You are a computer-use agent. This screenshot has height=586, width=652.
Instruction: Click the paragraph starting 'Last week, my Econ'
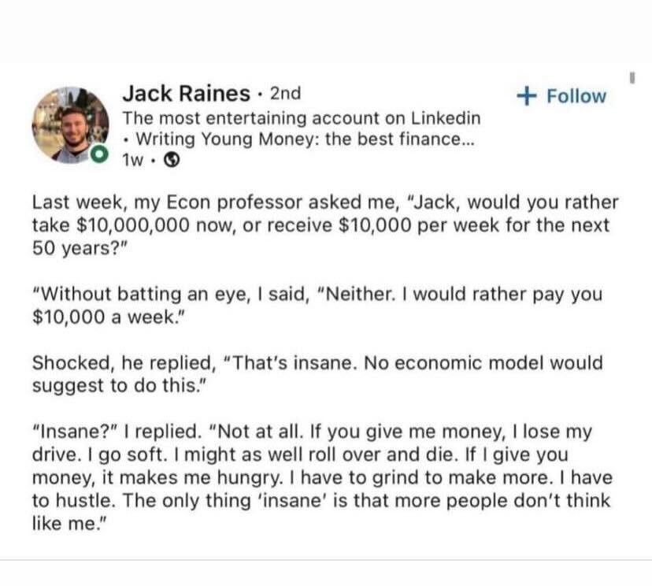click(x=325, y=225)
